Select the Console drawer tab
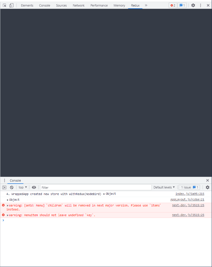Image resolution: width=212 pixels, height=267 pixels. click(x=15, y=180)
